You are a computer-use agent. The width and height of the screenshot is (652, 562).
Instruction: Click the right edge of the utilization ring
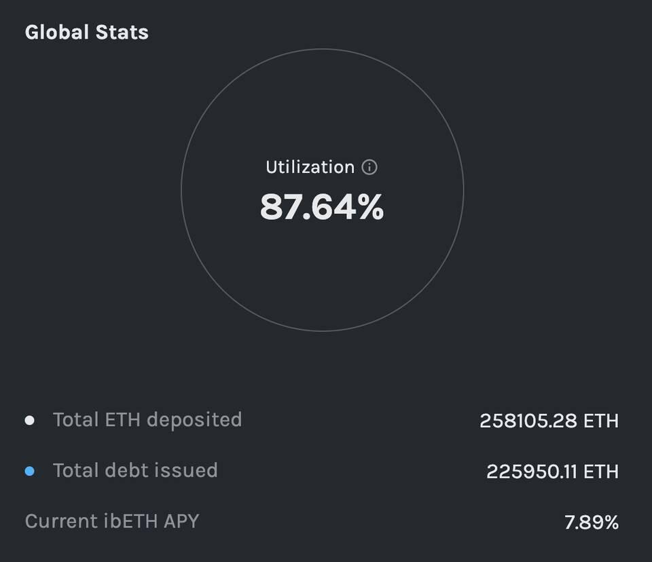pyautogui.click(x=463, y=191)
